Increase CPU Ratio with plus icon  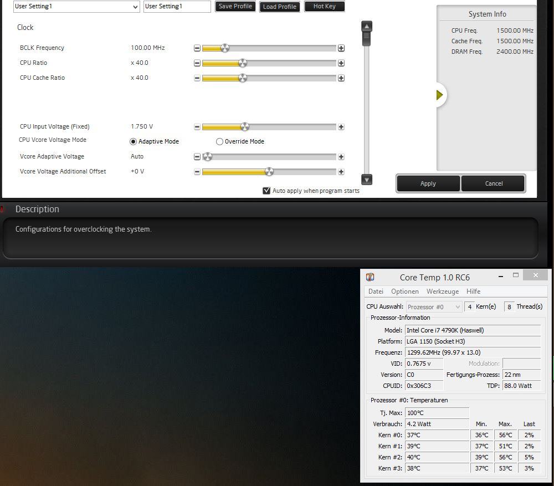click(x=341, y=63)
